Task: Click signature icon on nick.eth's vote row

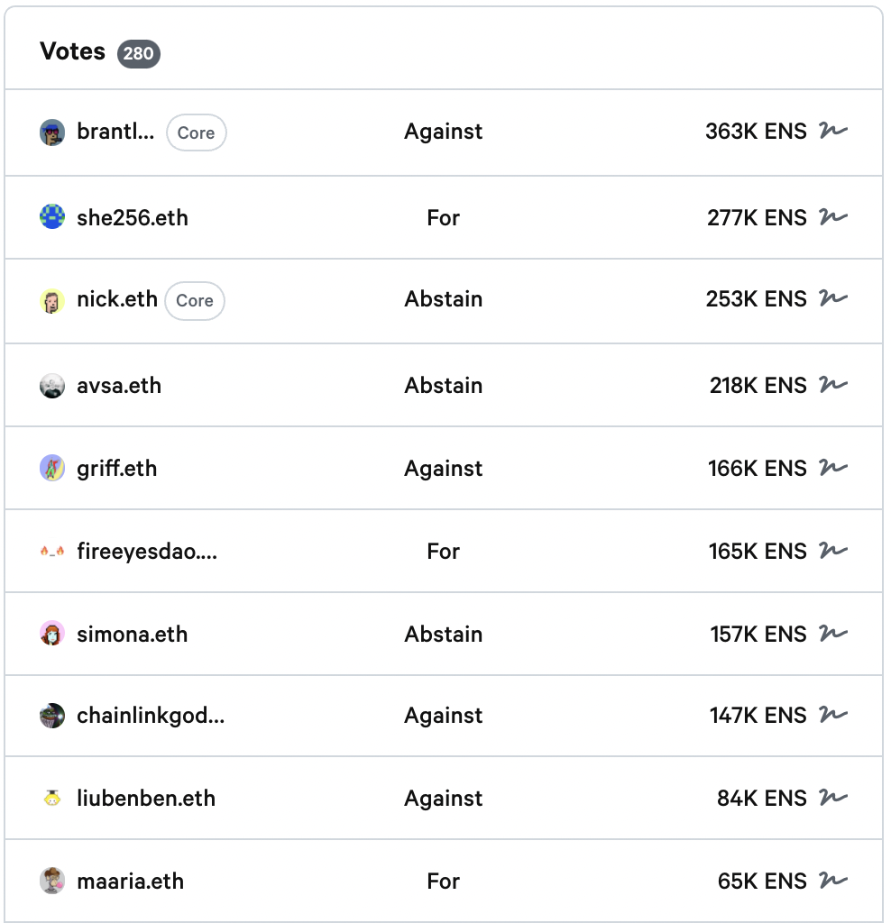Action: click(833, 299)
